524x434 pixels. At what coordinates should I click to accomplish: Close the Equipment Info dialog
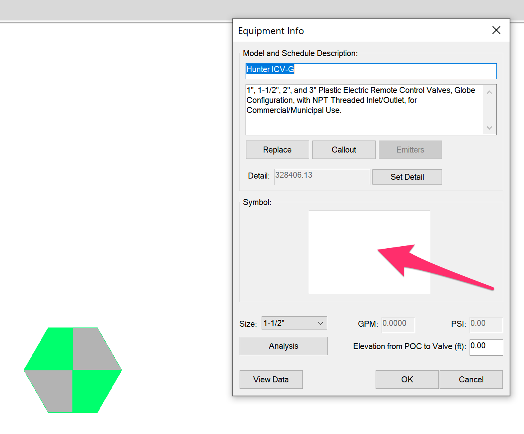tap(496, 30)
